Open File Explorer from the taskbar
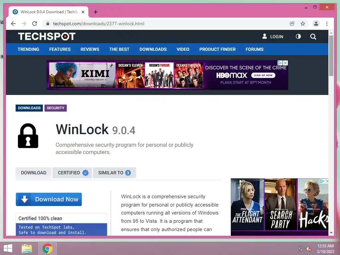Image resolution: width=340 pixels, height=255 pixels. point(27,248)
